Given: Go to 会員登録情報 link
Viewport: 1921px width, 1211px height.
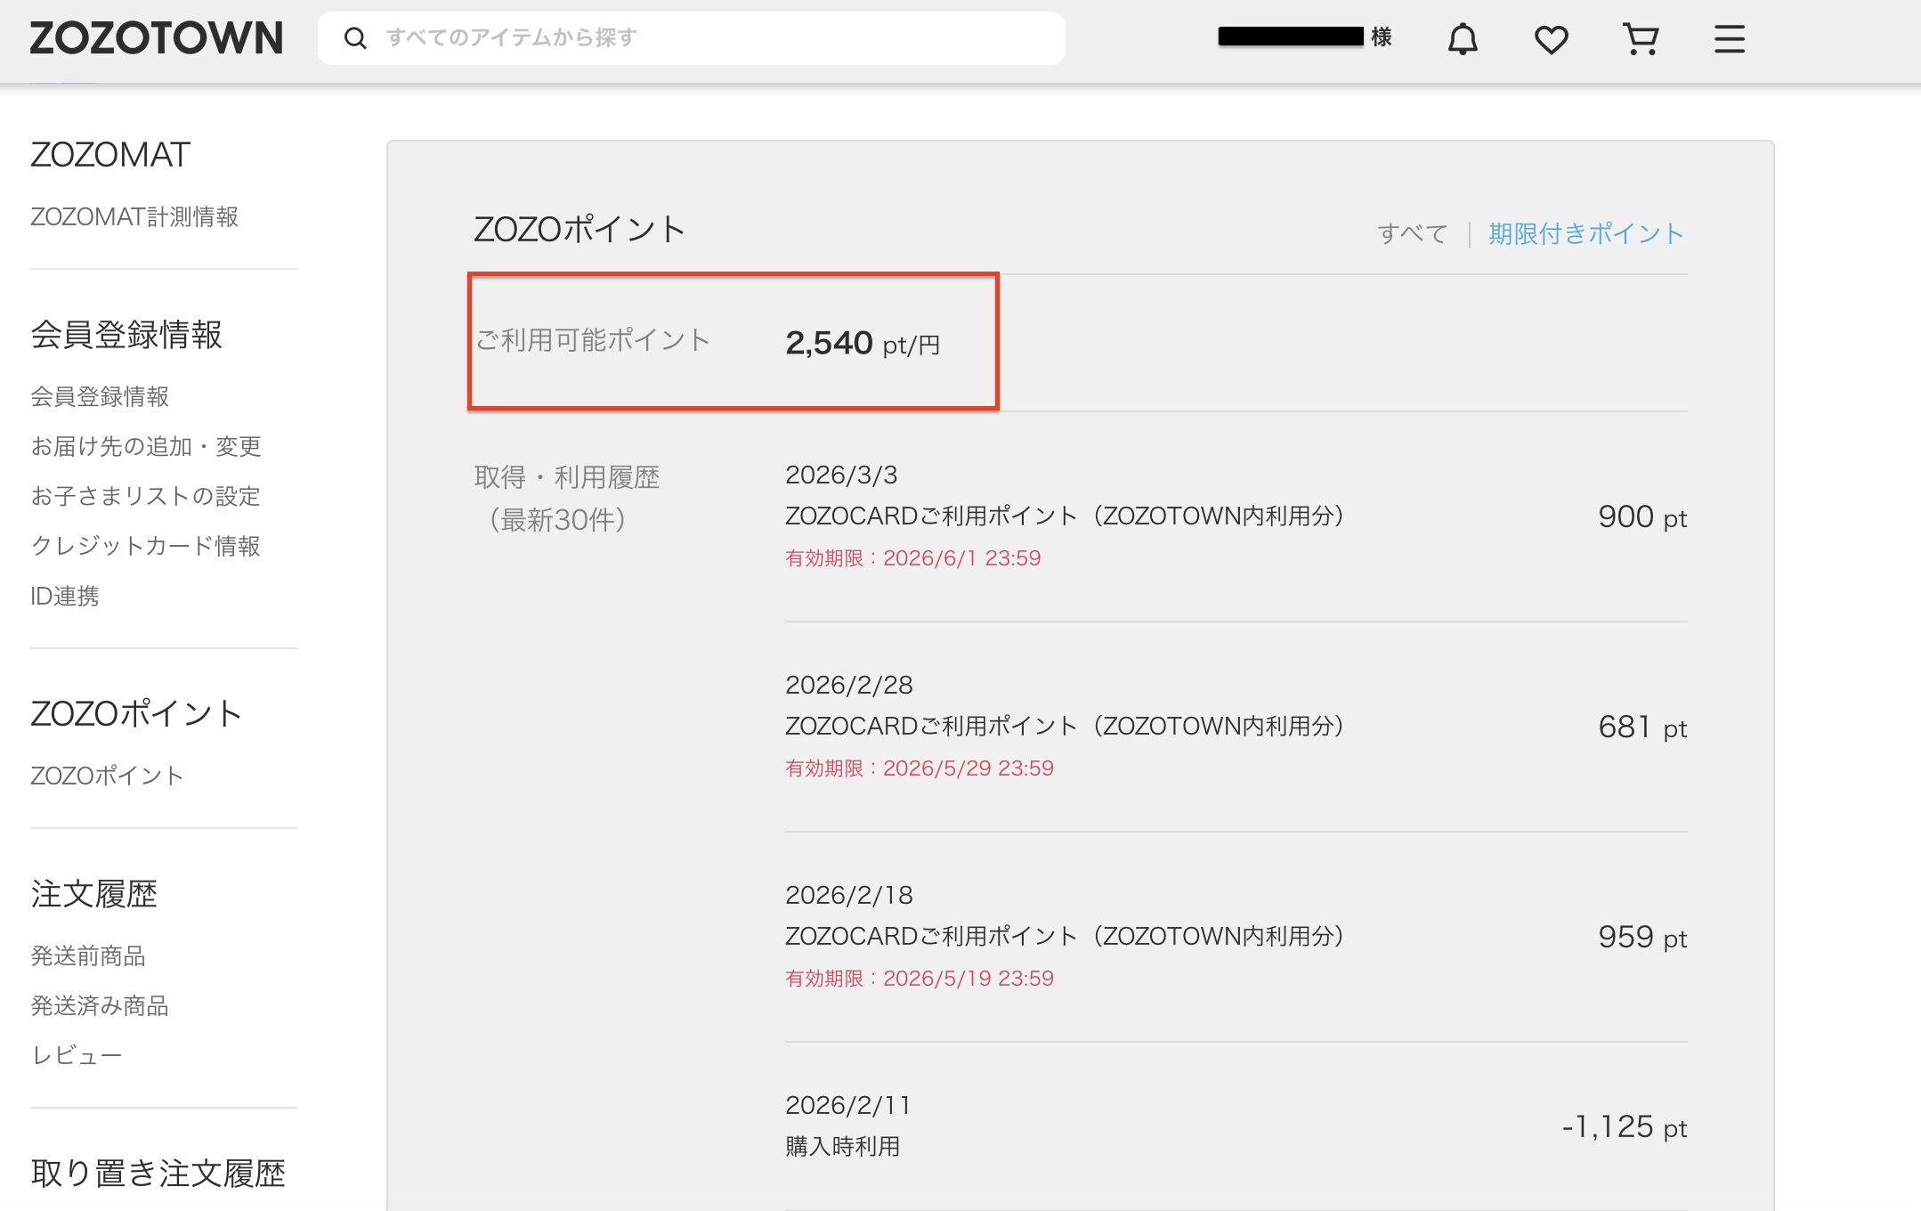Looking at the screenshot, I should point(100,396).
